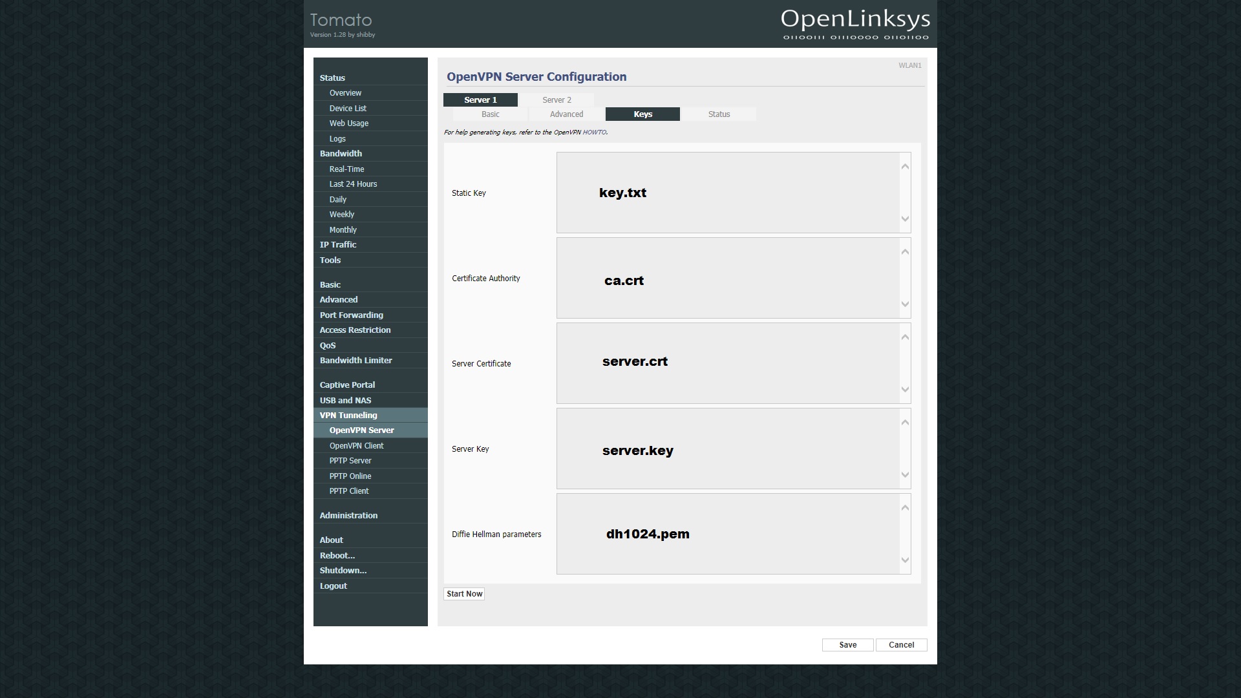Switch to the Advanced sub-tab
The height and width of the screenshot is (698, 1241).
[x=566, y=114]
